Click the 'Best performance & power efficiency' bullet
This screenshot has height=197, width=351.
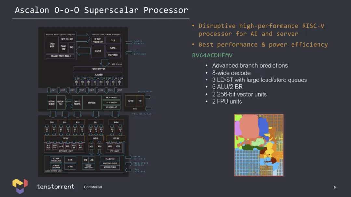[x=263, y=45]
